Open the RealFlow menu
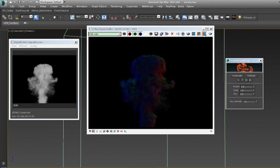This screenshot has width=280, height=168. tap(171, 7)
